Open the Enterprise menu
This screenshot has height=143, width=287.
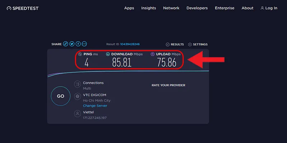pyautogui.click(x=225, y=8)
